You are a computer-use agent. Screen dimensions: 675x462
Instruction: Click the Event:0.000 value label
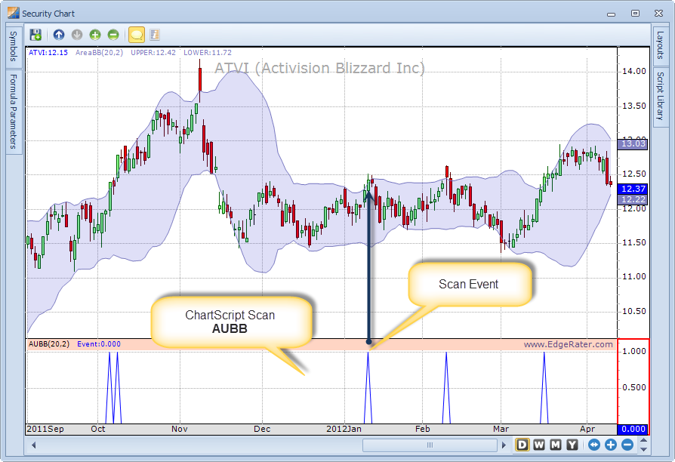[99, 344]
